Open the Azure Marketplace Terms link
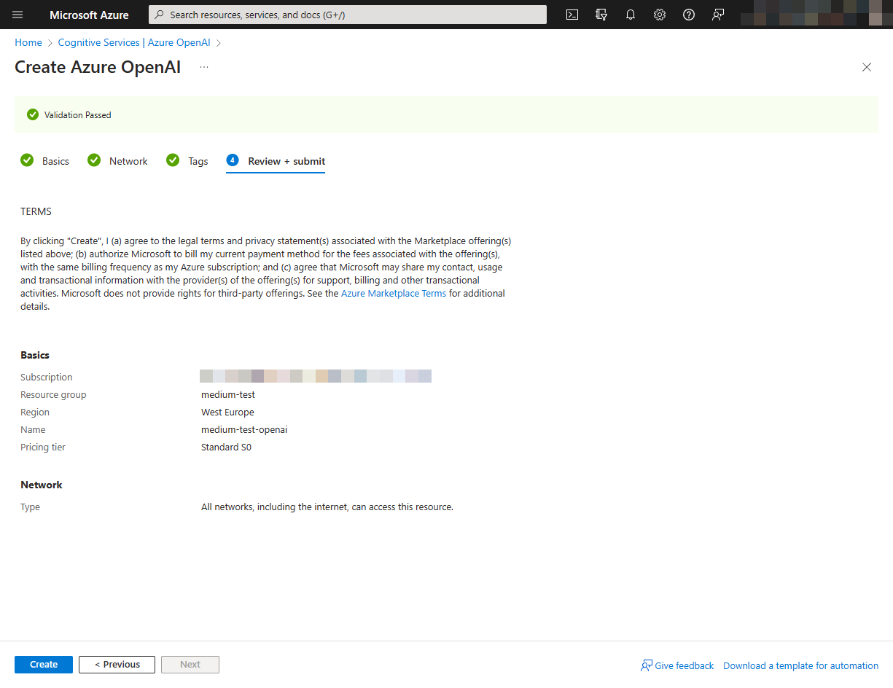The image size is (893, 688). (x=394, y=294)
